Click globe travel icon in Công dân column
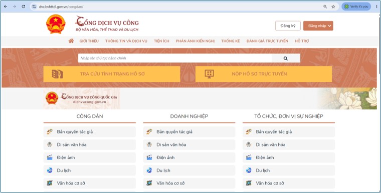This screenshot has height=193, width=381. click(50, 170)
